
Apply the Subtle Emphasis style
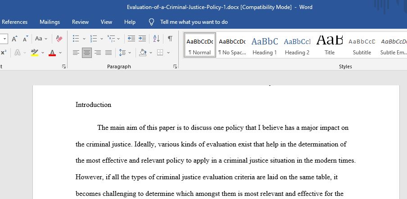click(393, 45)
